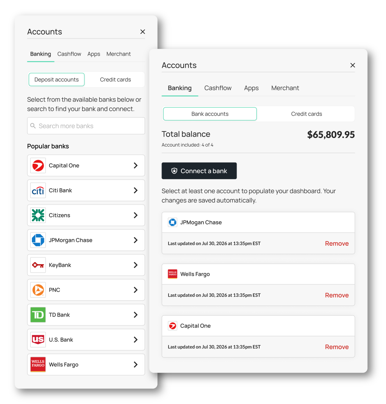Open KeyBank with its chevron arrow
Screen dimensions: 386x404
[136, 265]
